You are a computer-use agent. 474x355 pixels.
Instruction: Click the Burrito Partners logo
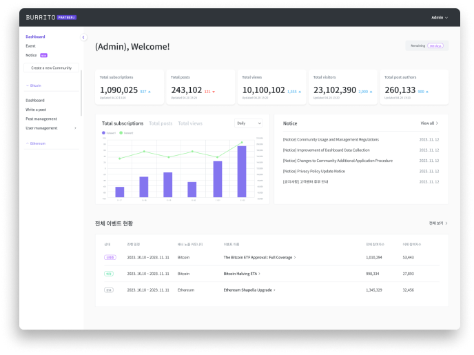[x=51, y=17]
